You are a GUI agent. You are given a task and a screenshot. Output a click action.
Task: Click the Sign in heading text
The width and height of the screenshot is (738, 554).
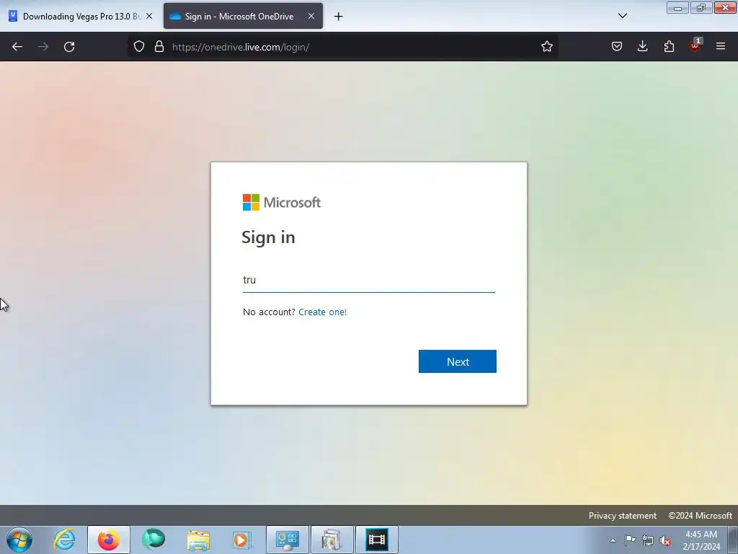click(x=268, y=237)
